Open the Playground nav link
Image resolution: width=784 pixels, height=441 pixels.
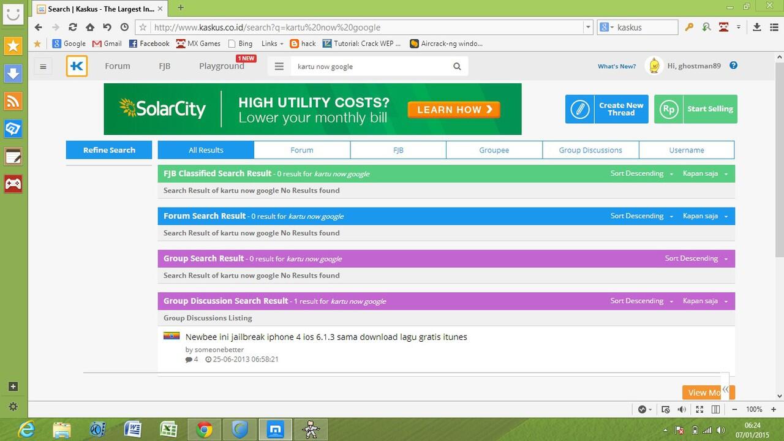pyautogui.click(x=222, y=66)
